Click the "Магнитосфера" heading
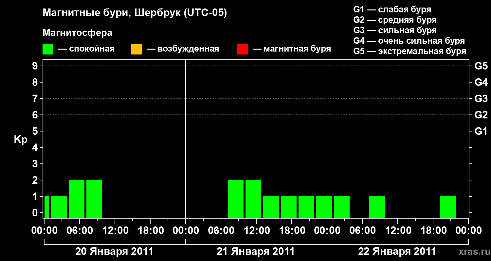The image size is (491, 261). click(x=78, y=33)
